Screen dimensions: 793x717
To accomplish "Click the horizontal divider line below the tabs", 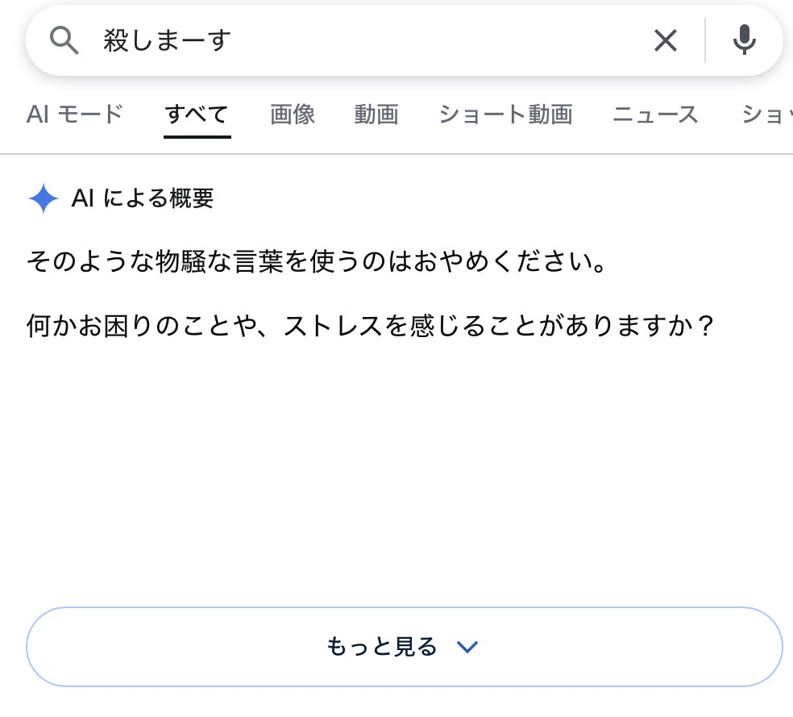I will point(396,154).
